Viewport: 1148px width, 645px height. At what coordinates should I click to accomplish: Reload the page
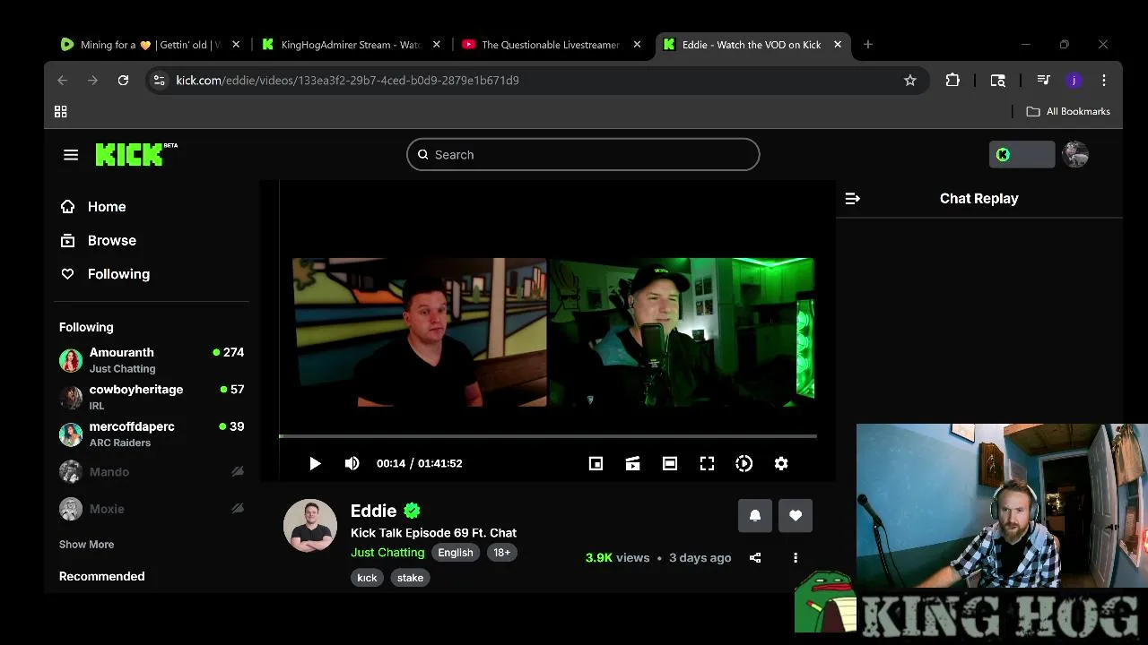(123, 81)
